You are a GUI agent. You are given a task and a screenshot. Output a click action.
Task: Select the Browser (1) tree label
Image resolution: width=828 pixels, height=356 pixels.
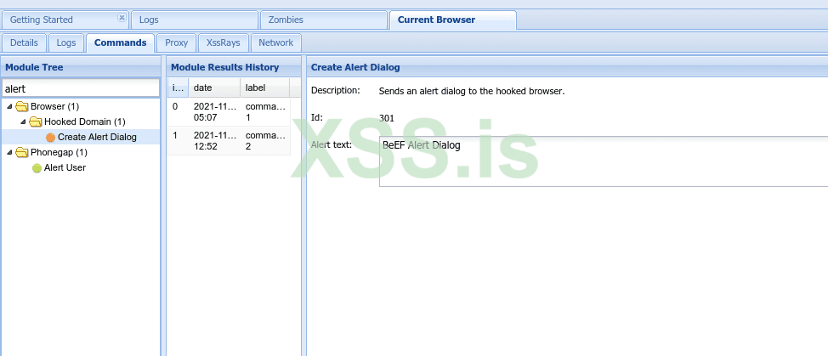[x=55, y=106]
